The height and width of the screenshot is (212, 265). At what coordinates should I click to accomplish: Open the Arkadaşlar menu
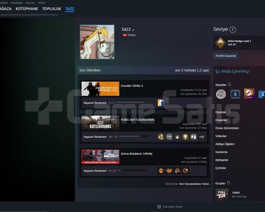point(17,3)
